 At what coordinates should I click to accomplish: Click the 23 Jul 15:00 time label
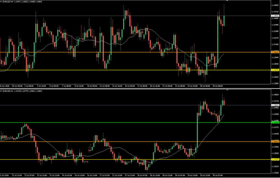point(42,175)
